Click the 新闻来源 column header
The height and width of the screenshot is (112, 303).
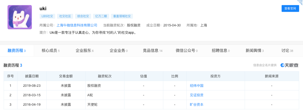point(272,76)
